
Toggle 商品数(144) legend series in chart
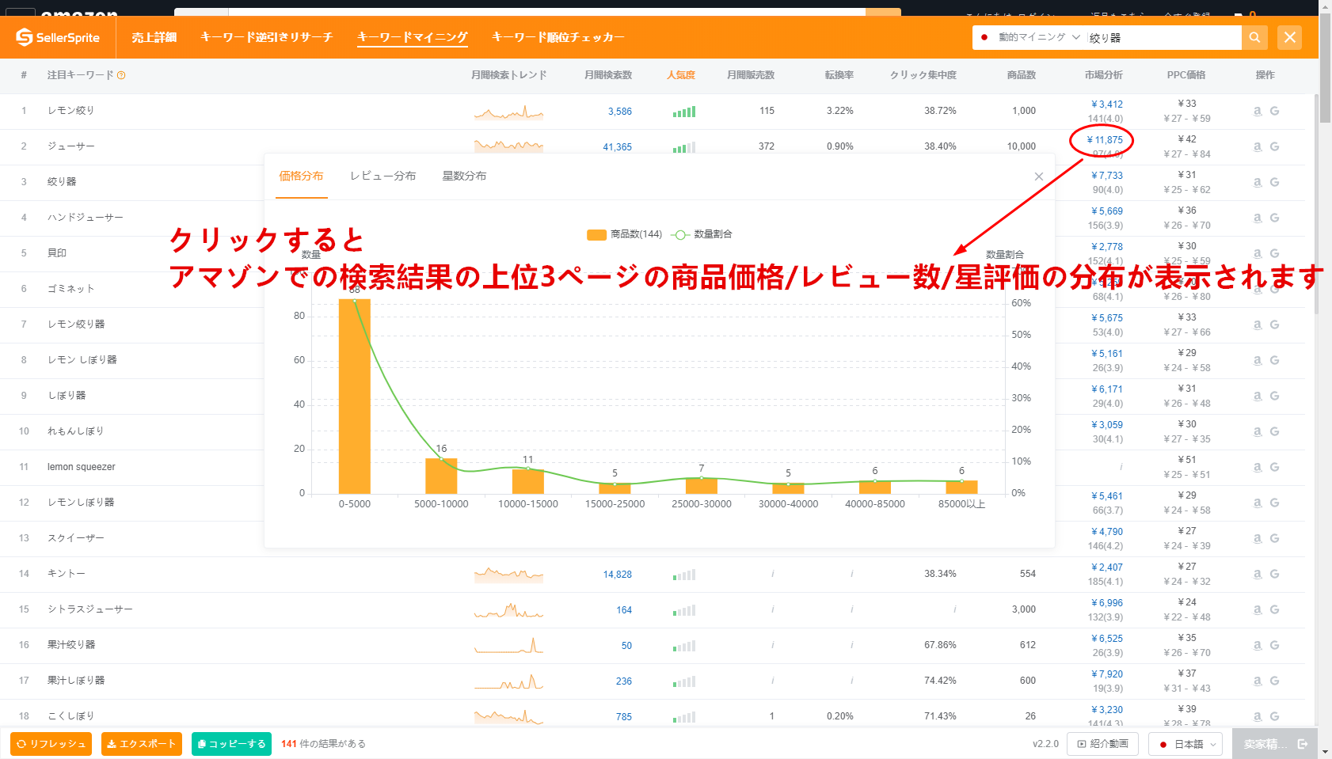pyautogui.click(x=624, y=234)
